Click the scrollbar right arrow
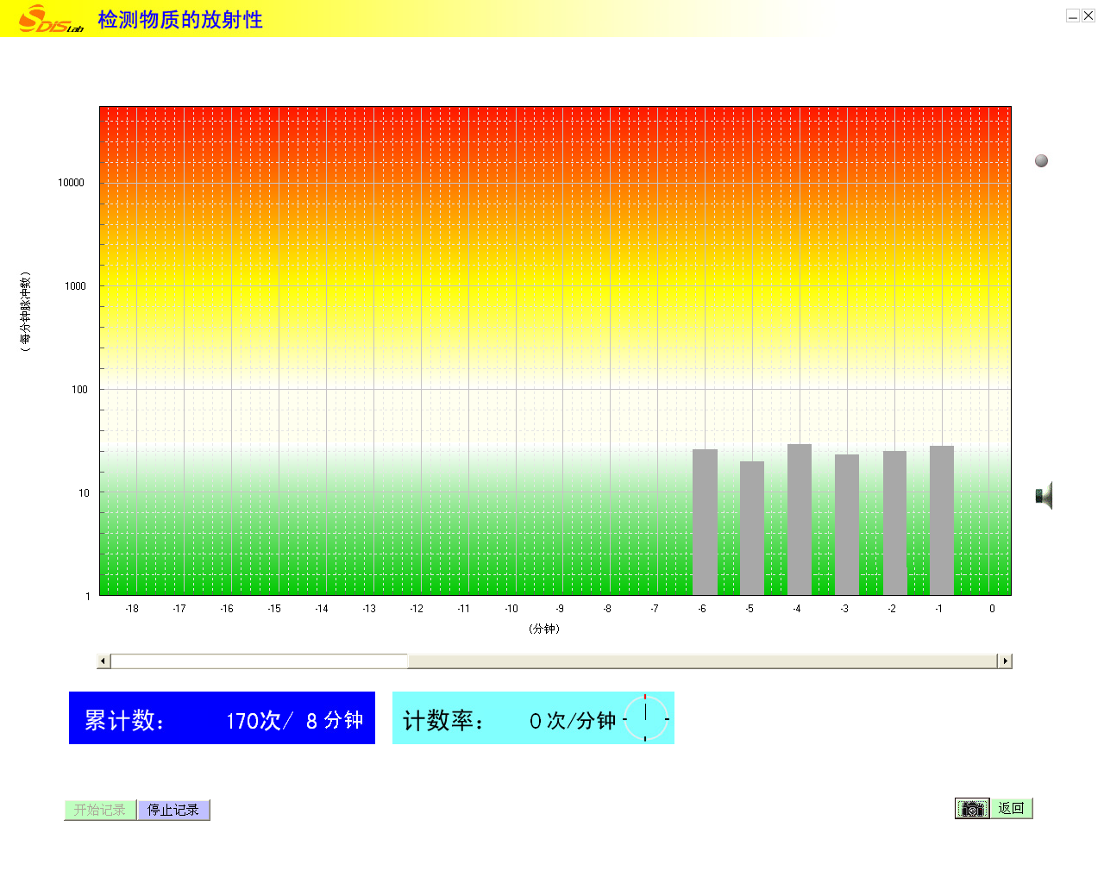The width and height of the screenshot is (1104, 883). (1004, 661)
